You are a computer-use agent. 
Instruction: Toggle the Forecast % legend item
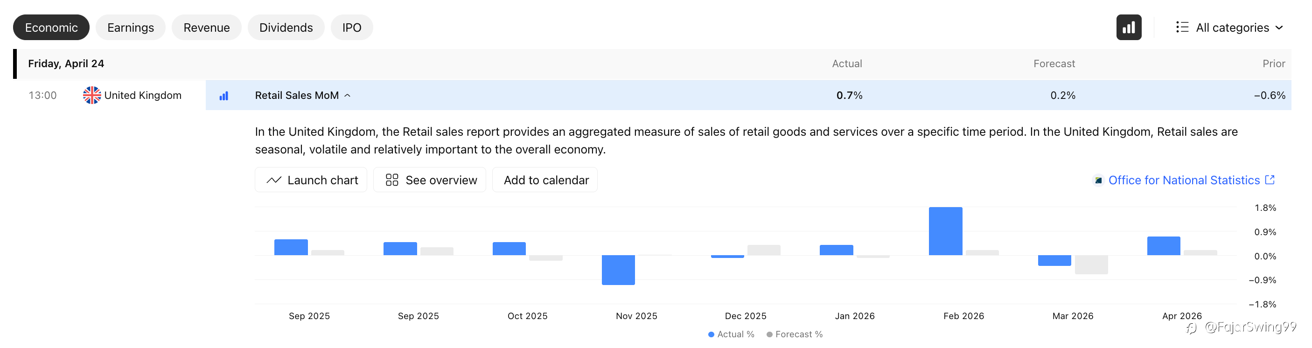point(795,334)
